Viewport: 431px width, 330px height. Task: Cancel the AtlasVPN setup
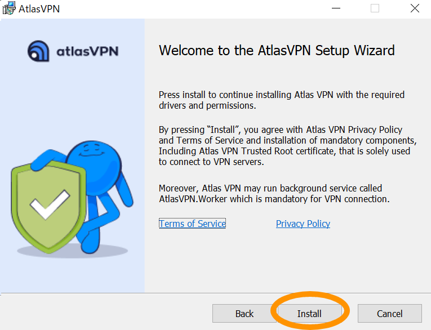389,314
